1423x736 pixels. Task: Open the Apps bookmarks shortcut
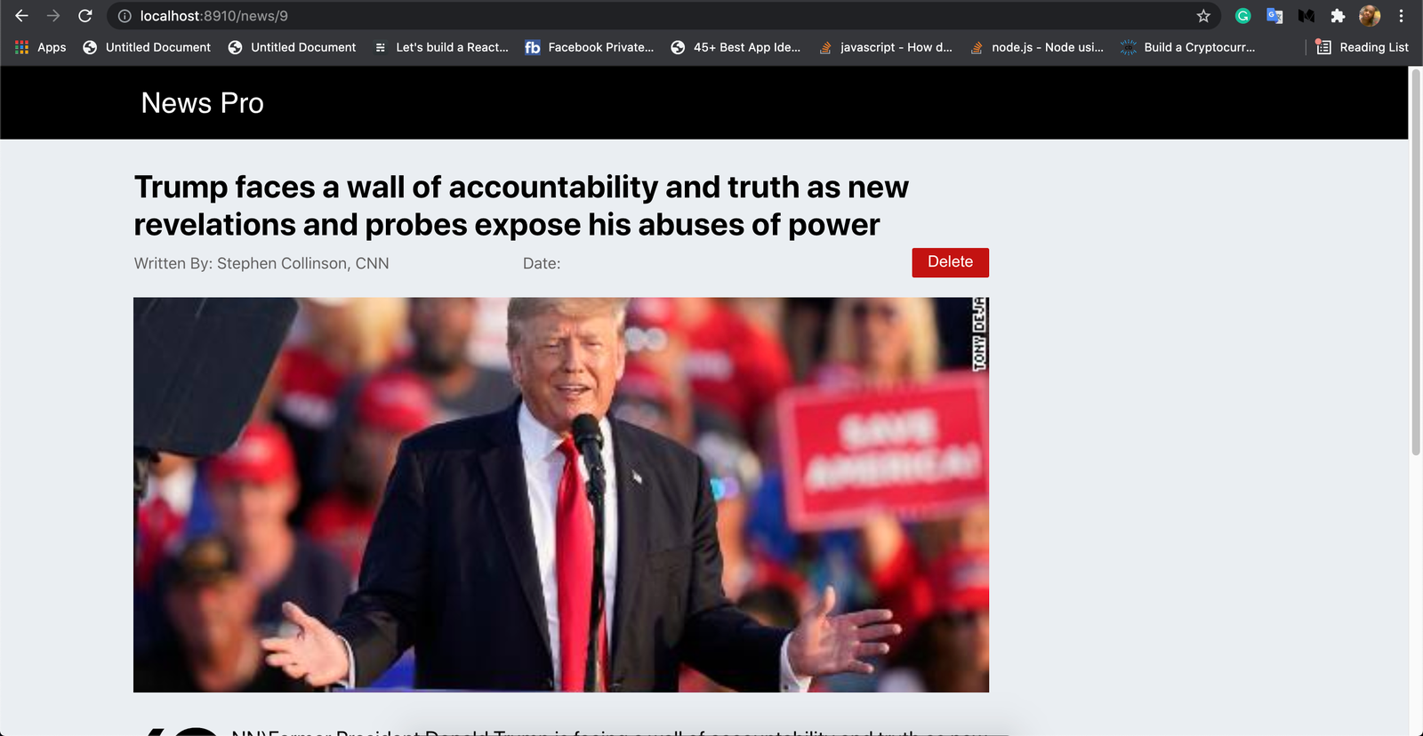point(40,47)
